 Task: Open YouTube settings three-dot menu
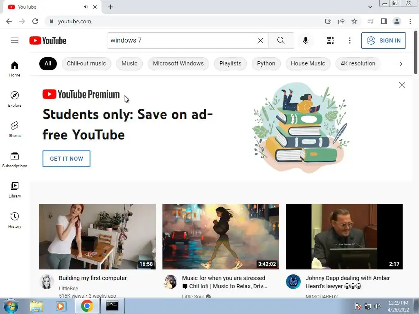pos(349,40)
